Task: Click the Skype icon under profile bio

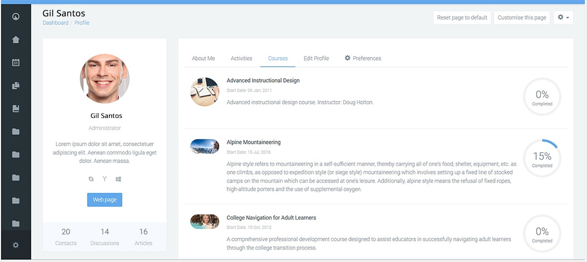Action: pyautogui.click(x=91, y=179)
